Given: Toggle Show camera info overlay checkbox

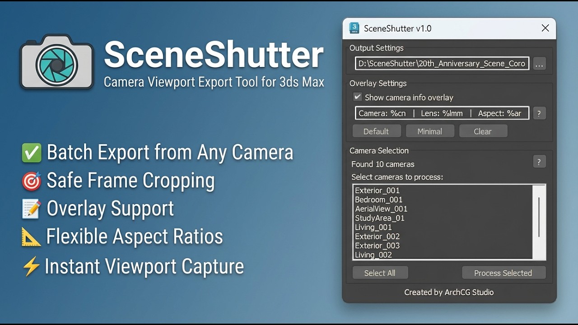Looking at the screenshot, I should click(358, 97).
